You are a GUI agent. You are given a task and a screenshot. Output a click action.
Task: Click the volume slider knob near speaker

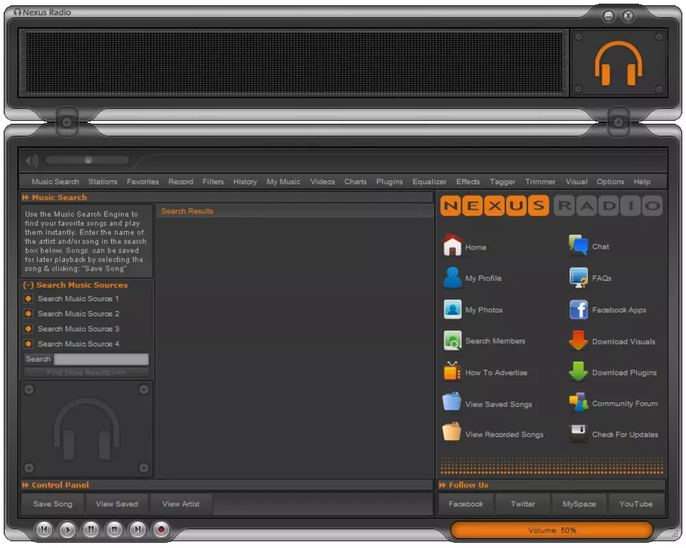(x=88, y=160)
